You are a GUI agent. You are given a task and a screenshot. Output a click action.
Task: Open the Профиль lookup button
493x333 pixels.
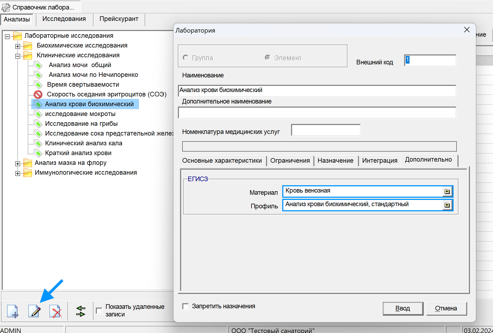pos(447,205)
